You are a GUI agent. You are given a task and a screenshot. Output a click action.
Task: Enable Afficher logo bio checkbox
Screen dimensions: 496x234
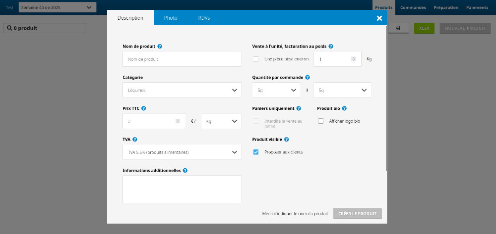tap(320, 121)
